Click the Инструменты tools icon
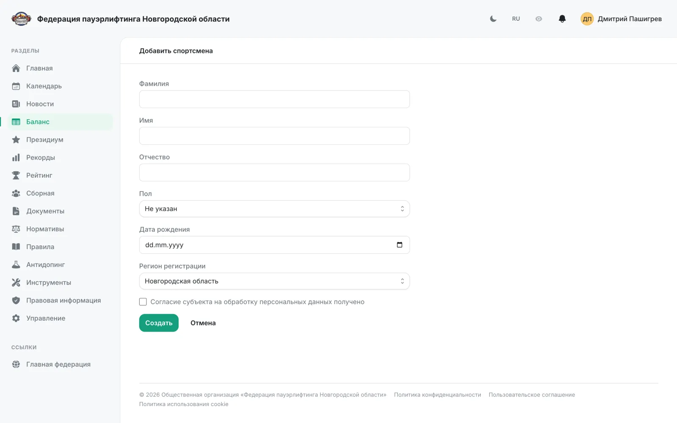This screenshot has height=423, width=677. click(x=16, y=282)
